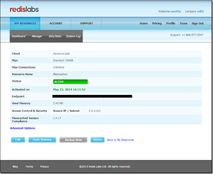Select the System Log submenu item
The width and height of the screenshot is (213, 174).
point(73,36)
